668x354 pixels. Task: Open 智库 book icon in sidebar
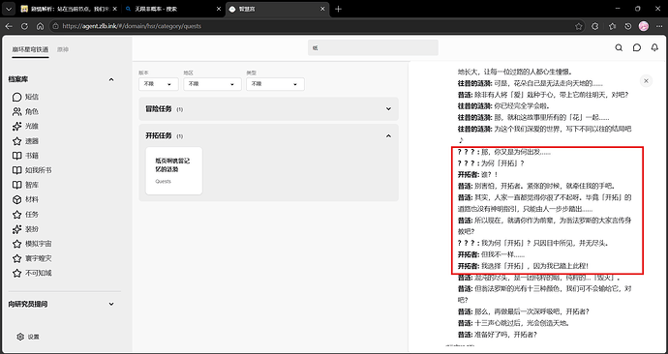16,185
